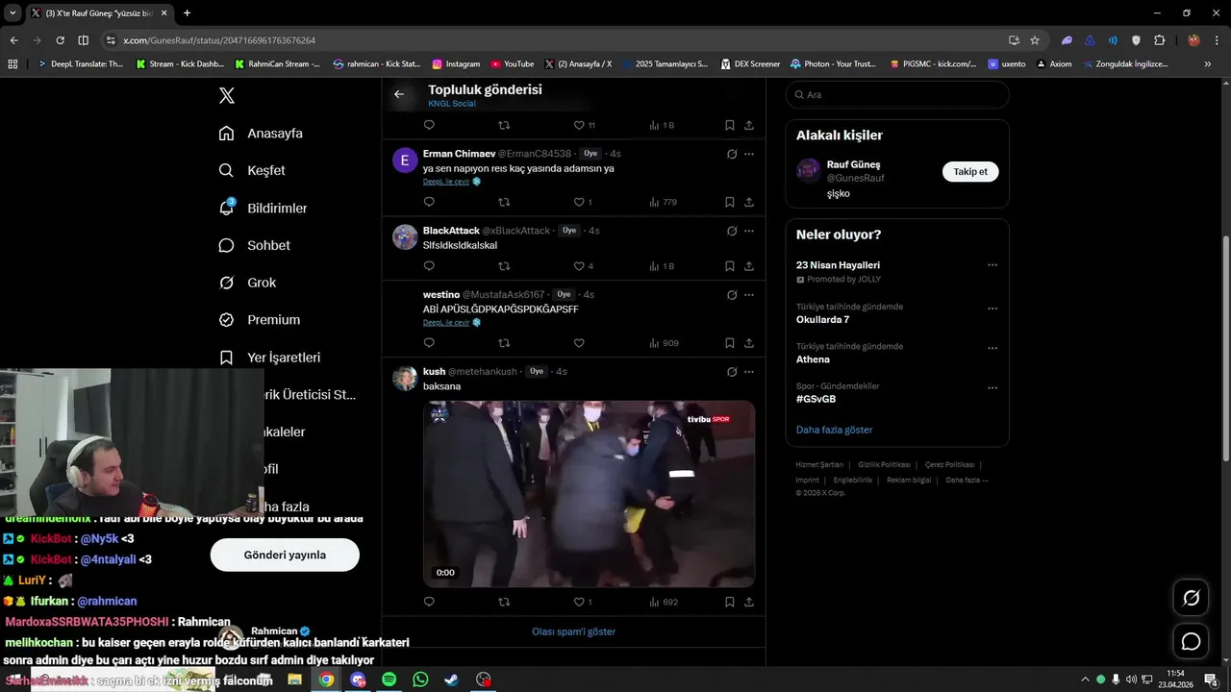The width and height of the screenshot is (1231, 692).
Task: Click the Ara search field
Action: [897, 95]
